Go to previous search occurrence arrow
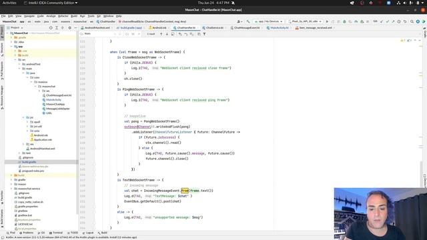 [x=161, y=34]
